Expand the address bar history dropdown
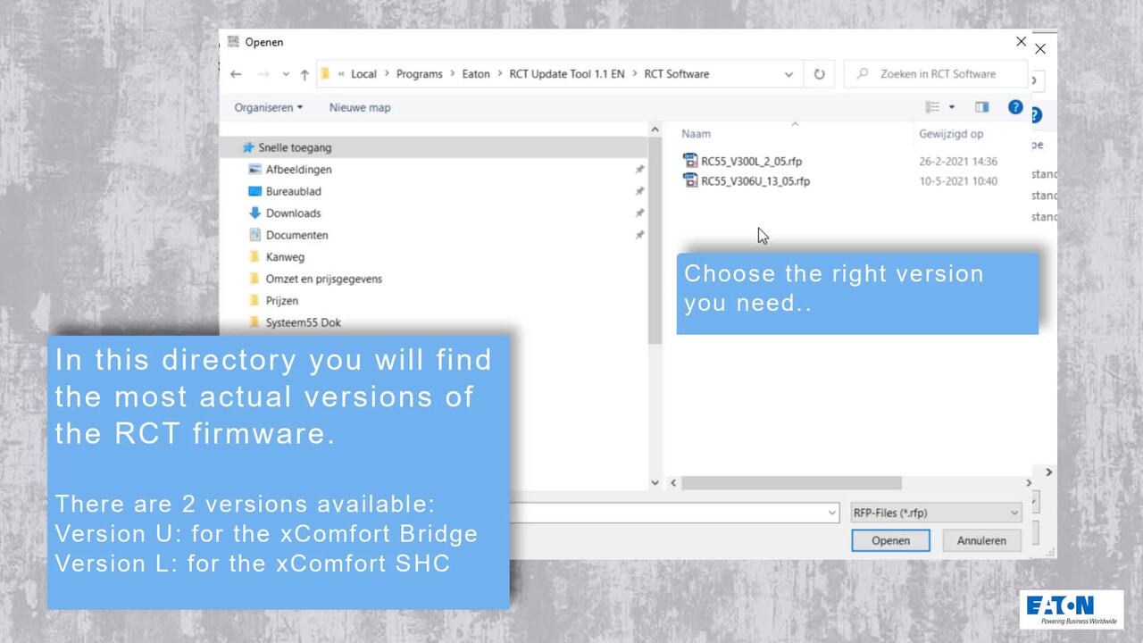Screen dimensions: 1143x643 (x=788, y=74)
